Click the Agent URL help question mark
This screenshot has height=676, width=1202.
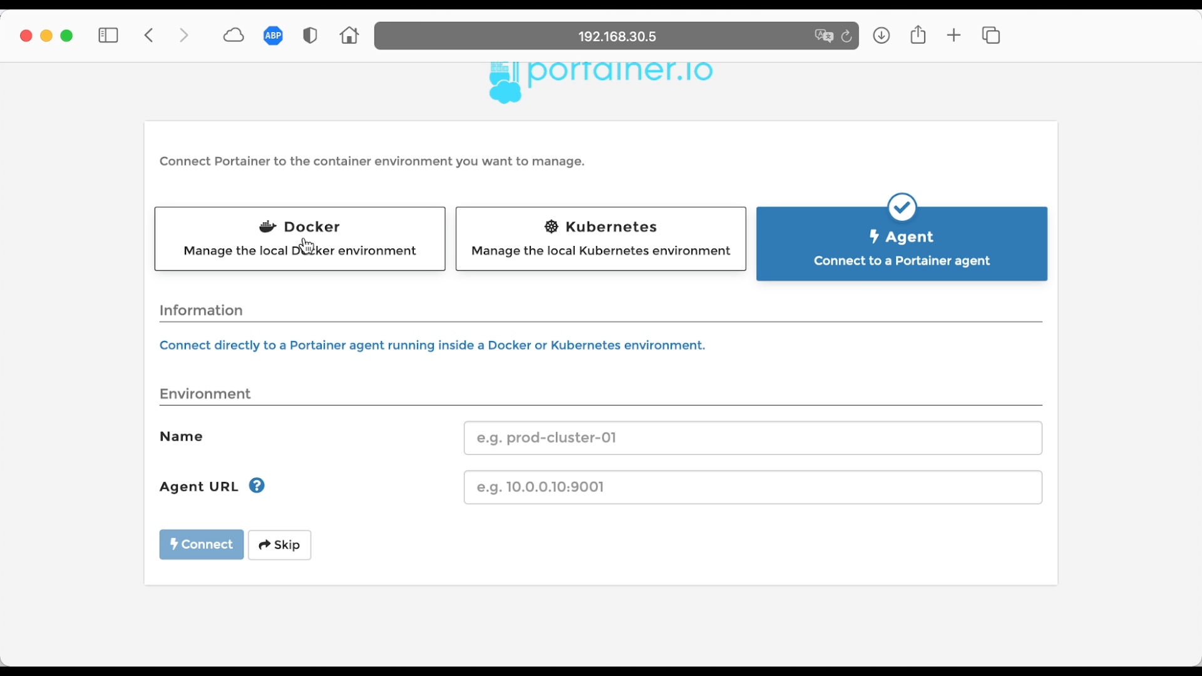click(x=257, y=486)
